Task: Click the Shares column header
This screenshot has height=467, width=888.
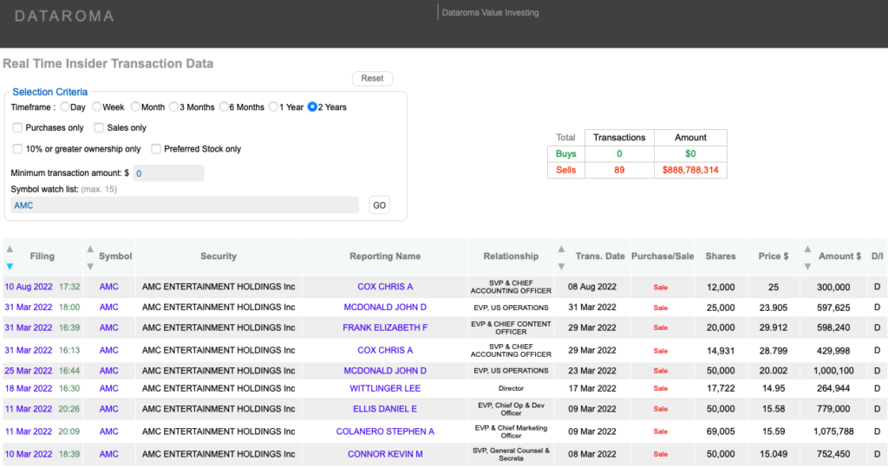Action: click(721, 256)
